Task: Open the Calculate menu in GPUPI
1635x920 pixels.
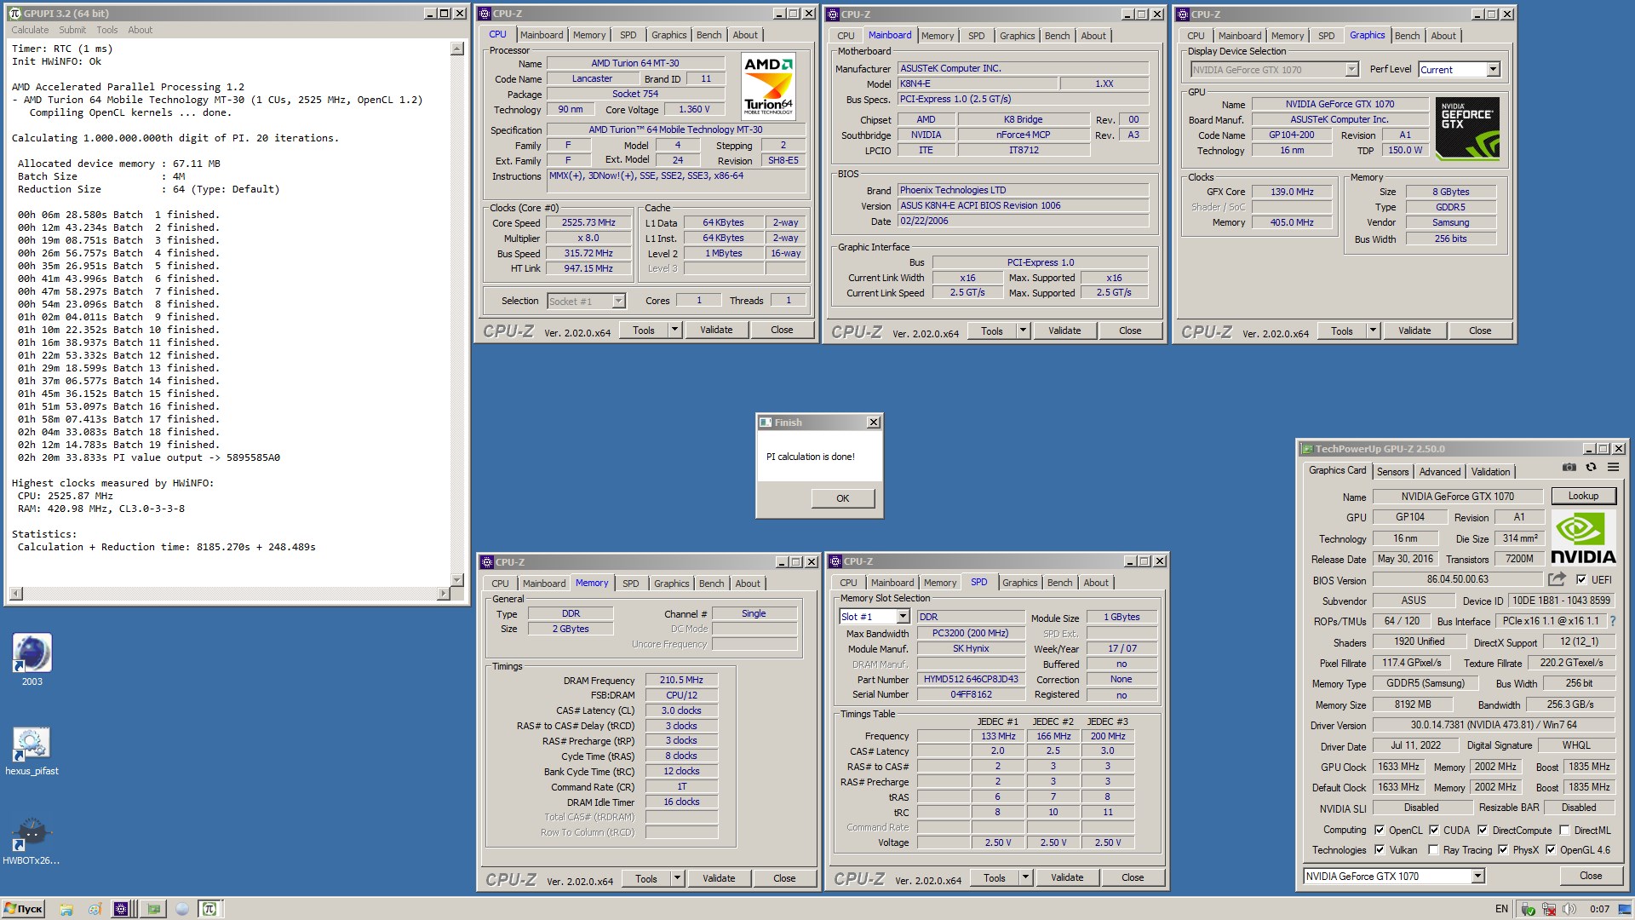Action: [x=30, y=30]
